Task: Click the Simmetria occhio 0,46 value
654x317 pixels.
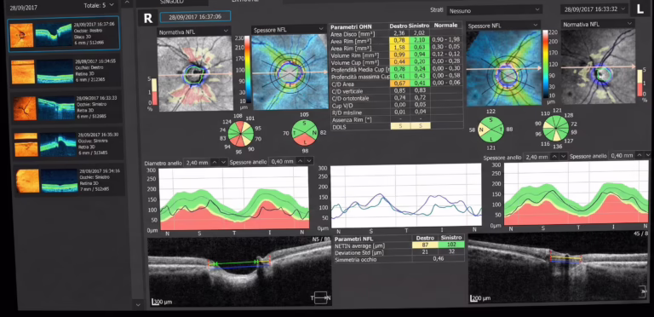Action: click(439, 258)
